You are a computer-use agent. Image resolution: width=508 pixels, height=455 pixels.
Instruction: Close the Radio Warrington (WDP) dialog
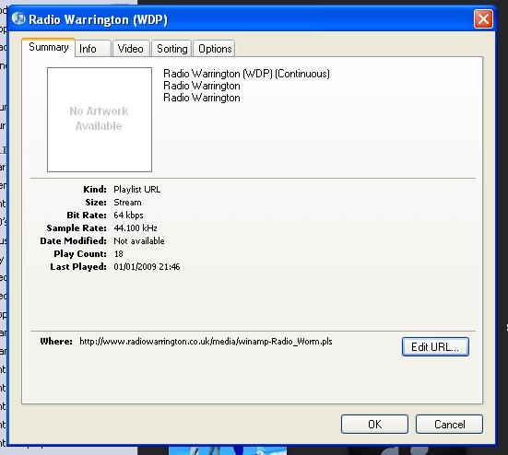pos(483,19)
